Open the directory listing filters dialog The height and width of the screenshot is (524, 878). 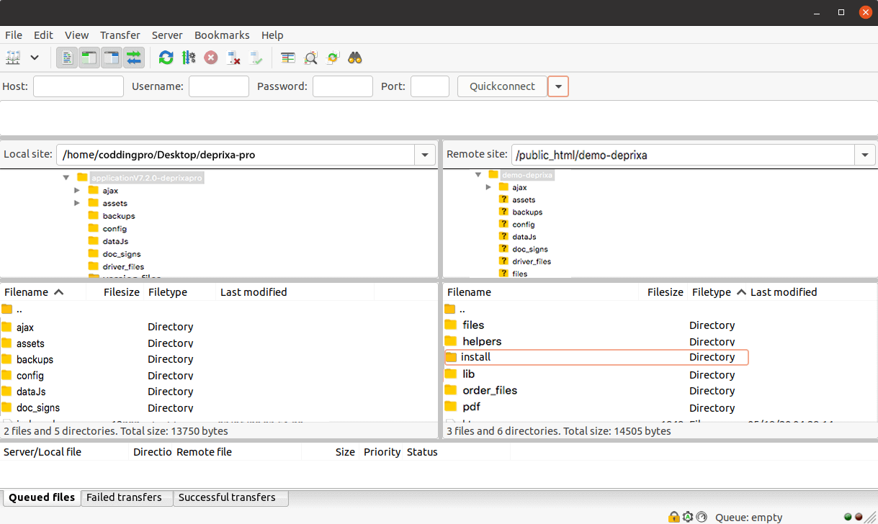[288, 58]
